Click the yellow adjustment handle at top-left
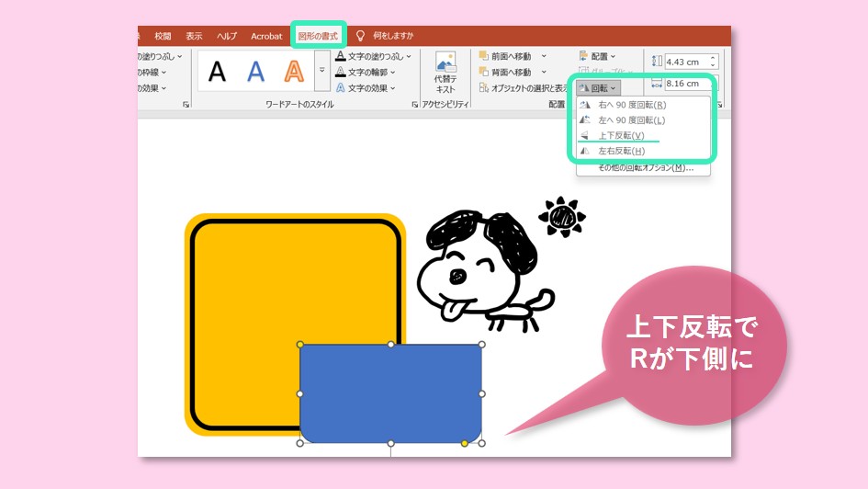 pyautogui.click(x=300, y=345)
